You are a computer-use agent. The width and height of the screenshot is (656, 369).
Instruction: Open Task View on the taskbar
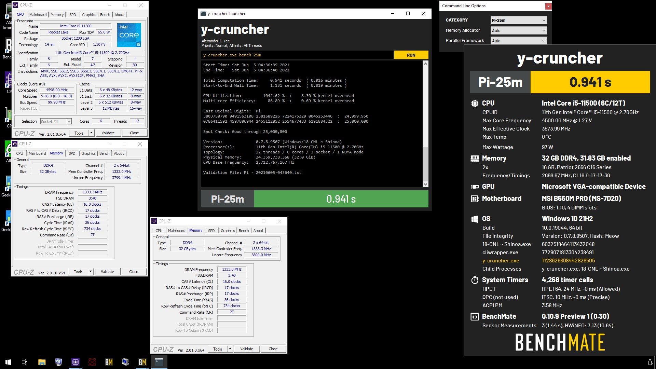[25, 362]
